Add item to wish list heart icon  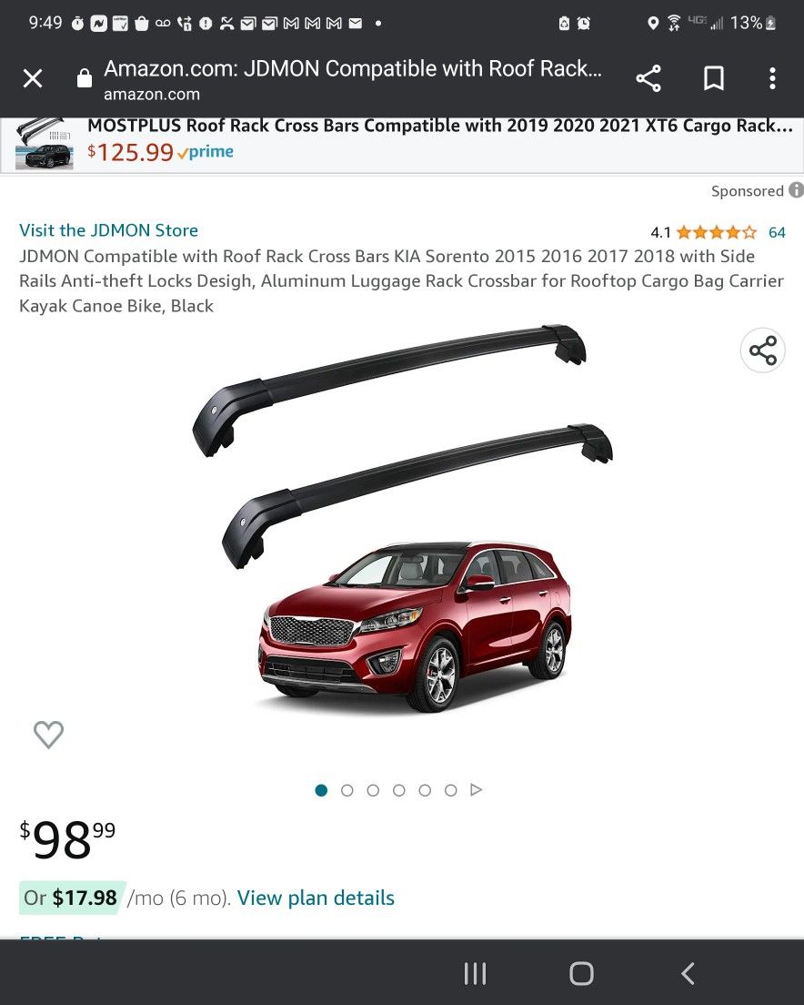point(48,735)
